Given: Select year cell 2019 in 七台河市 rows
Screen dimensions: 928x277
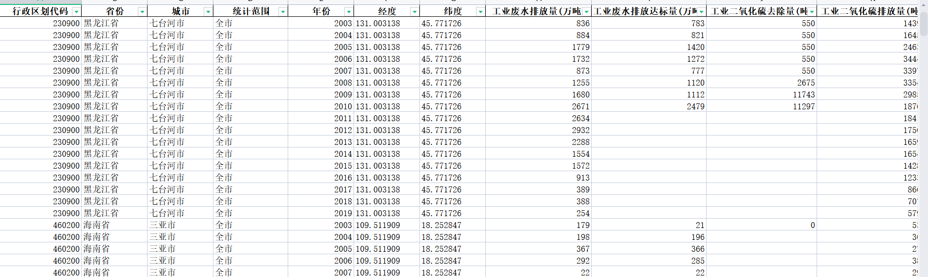Looking at the screenshot, I should [321, 213].
